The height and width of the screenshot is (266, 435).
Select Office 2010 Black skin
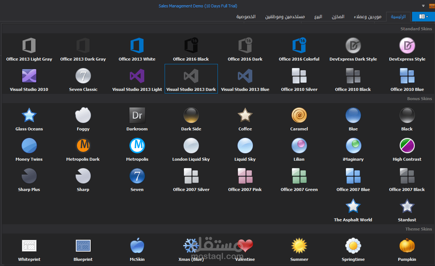point(353,79)
